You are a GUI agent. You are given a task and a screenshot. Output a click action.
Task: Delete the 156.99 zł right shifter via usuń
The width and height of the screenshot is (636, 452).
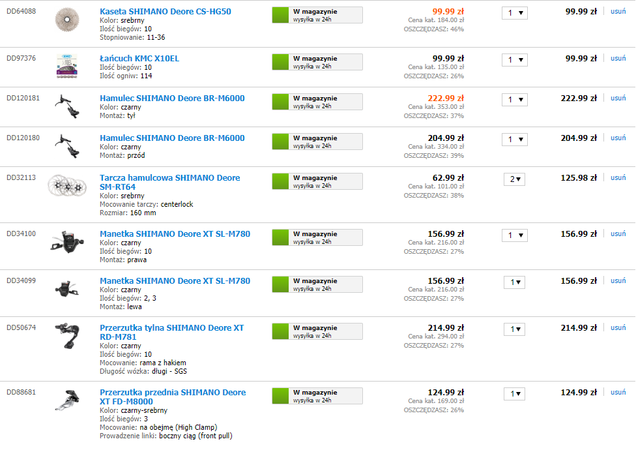tap(618, 234)
